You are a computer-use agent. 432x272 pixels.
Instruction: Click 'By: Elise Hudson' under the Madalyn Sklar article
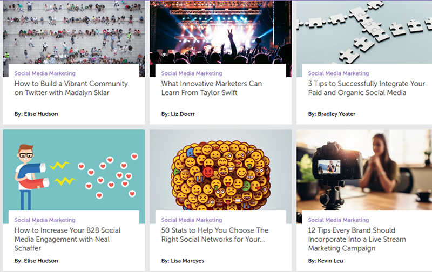36,114
